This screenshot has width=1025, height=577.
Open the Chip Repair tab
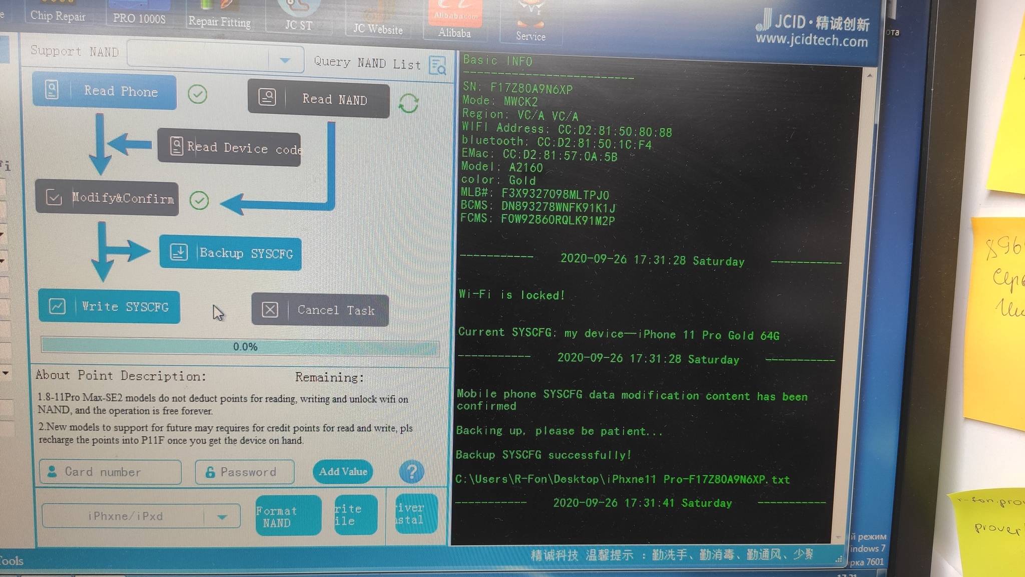click(x=58, y=16)
